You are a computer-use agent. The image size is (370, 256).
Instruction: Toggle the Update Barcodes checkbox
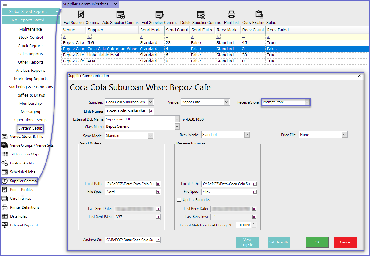179,200
